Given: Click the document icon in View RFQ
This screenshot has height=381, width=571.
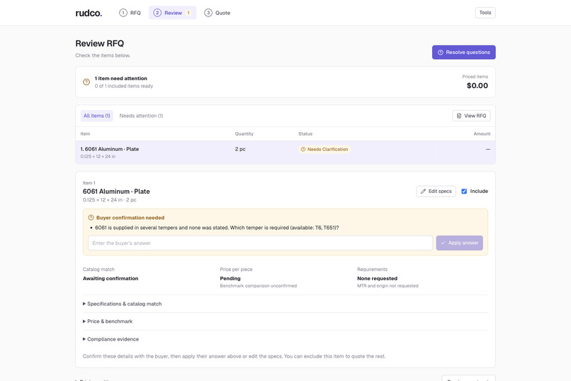Looking at the screenshot, I should click(459, 116).
